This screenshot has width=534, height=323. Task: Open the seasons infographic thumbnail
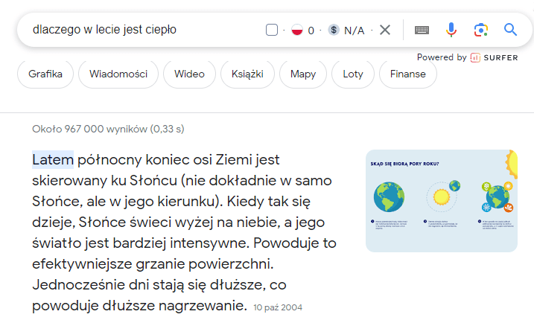442,201
